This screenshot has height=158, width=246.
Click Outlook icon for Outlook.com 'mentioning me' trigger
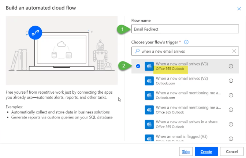[149, 95]
